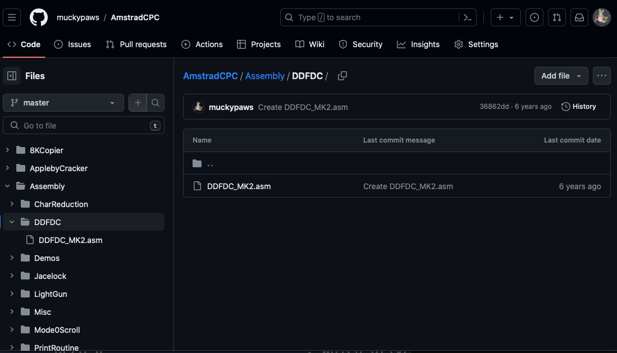
Task: Collapse the DDFDC folder chevron
Action: [x=12, y=222]
